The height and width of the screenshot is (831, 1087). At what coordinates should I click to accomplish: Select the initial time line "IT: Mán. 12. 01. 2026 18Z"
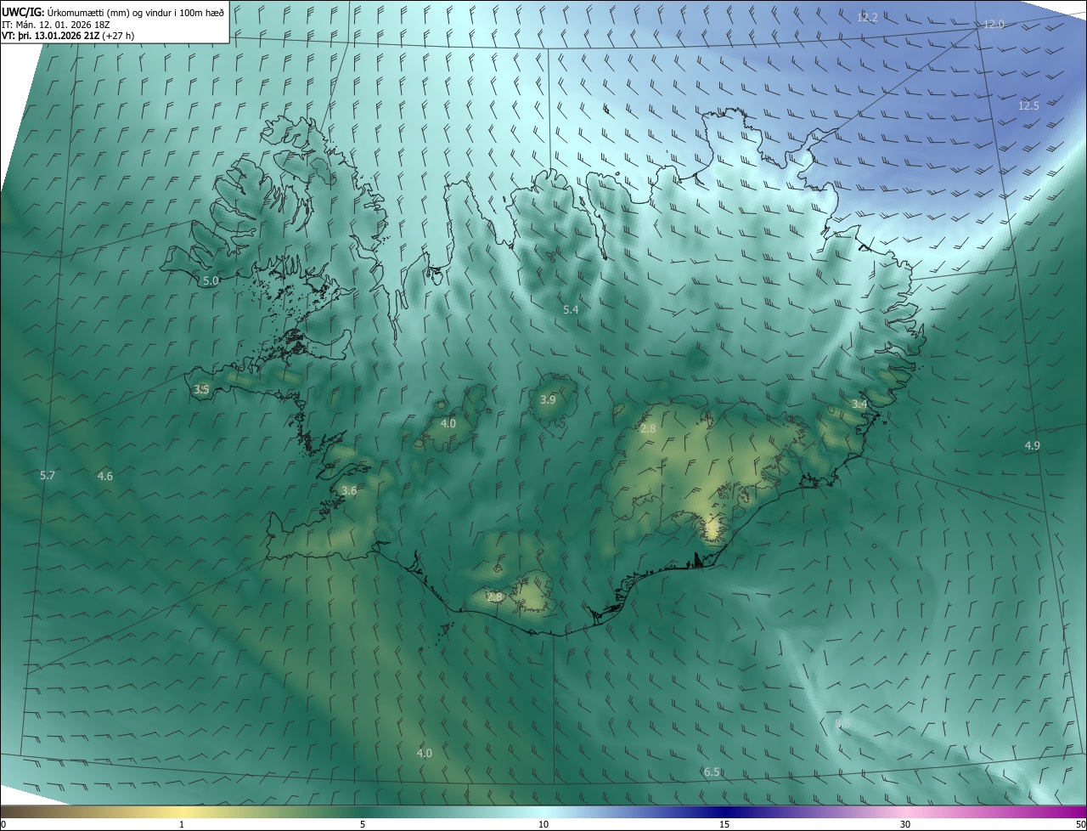[x=56, y=24]
